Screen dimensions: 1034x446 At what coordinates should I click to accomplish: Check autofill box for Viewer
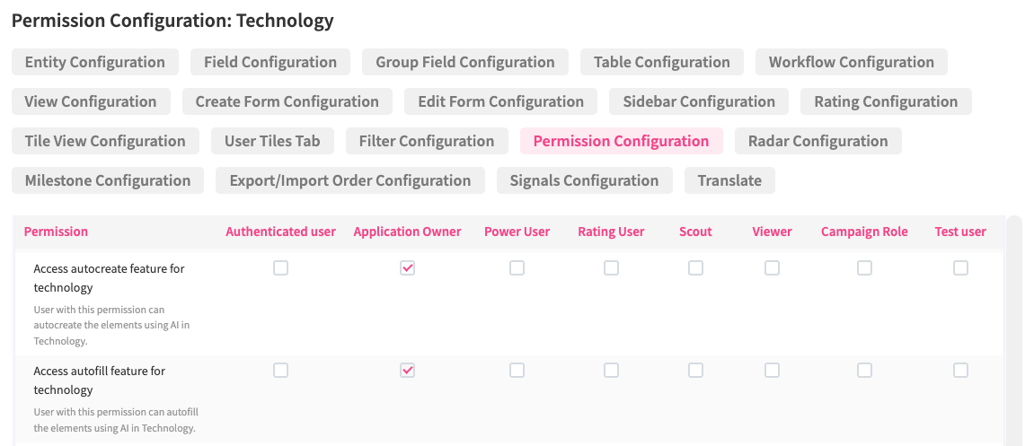772,370
